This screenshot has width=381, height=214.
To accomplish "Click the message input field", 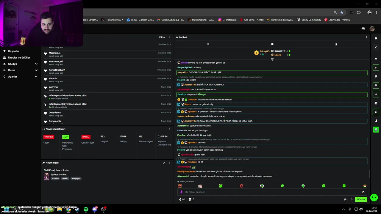I will [272, 192].
